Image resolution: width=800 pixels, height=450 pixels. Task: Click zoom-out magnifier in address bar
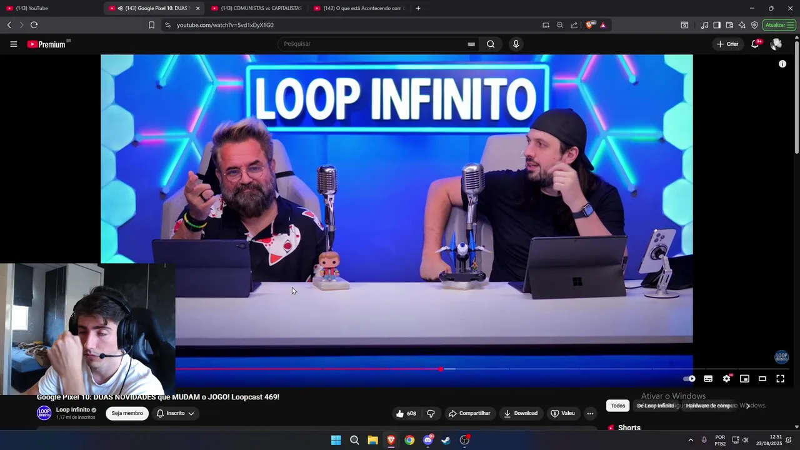click(559, 25)
